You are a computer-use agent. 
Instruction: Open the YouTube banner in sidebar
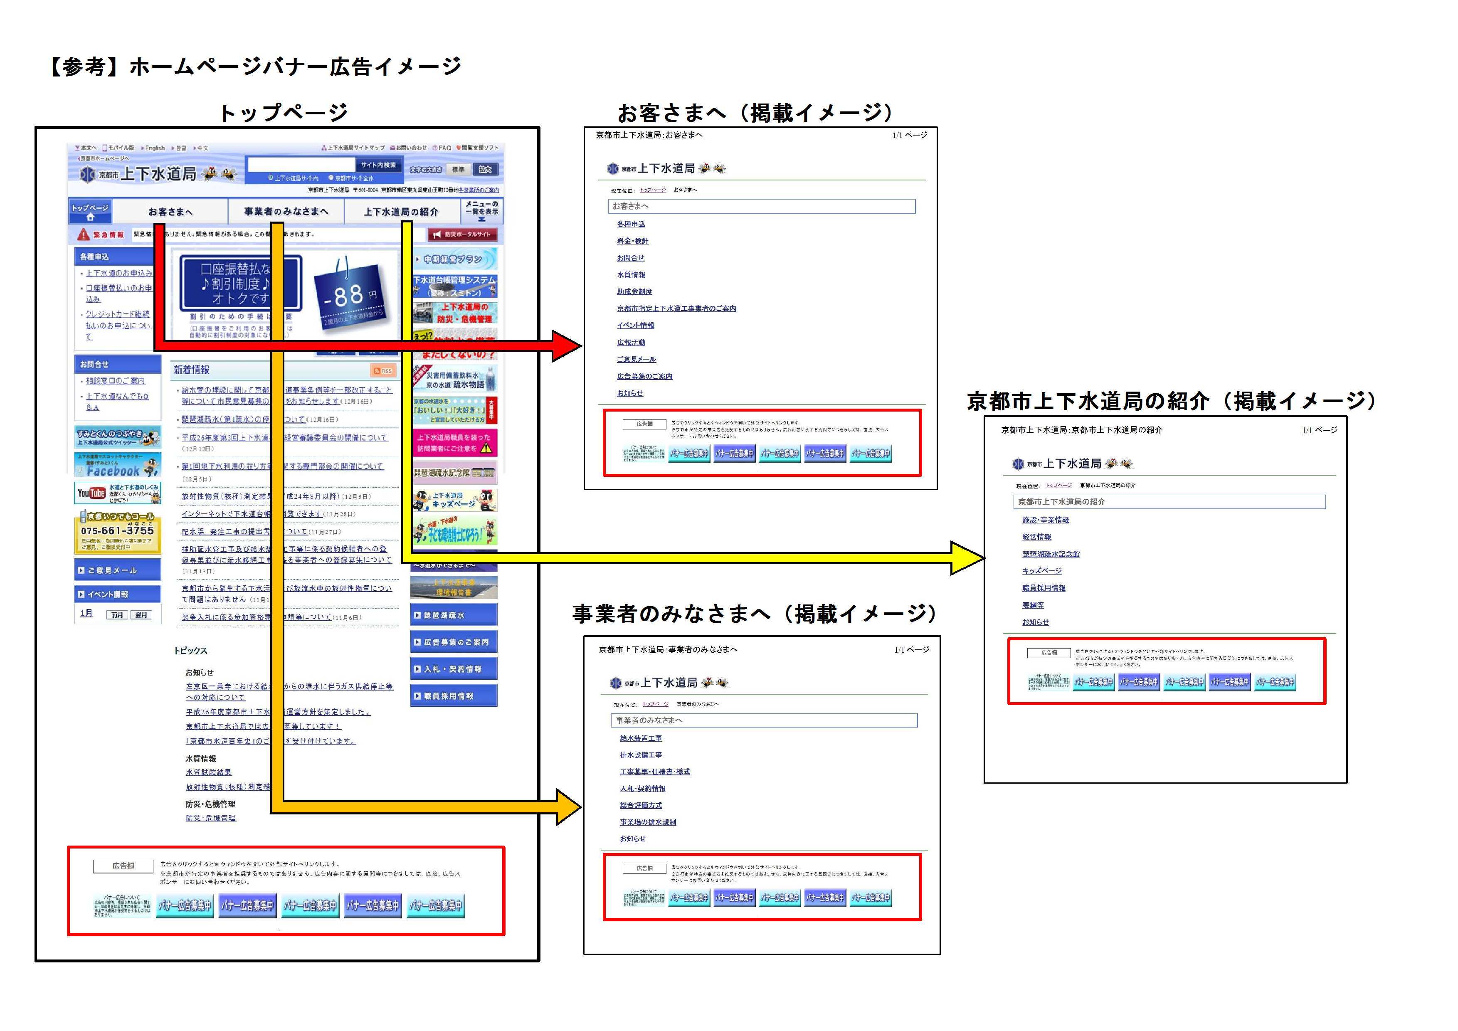tap(118, 493)
